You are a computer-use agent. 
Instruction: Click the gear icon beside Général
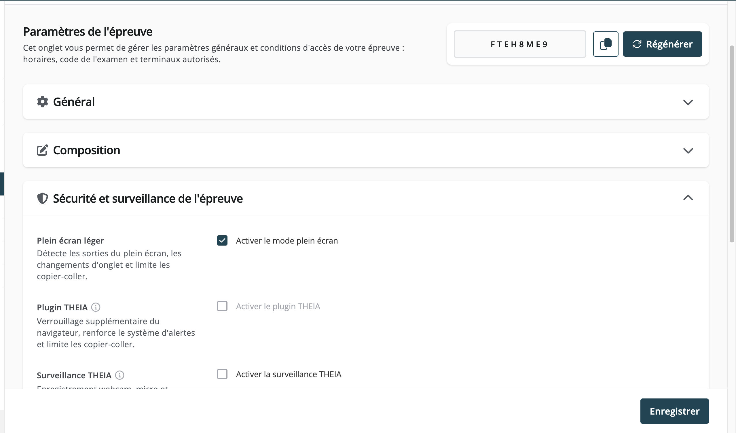tap(42, 102)
